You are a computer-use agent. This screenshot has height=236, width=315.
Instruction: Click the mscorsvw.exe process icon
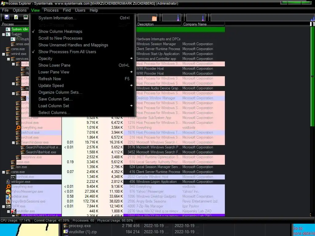(18, 157)
